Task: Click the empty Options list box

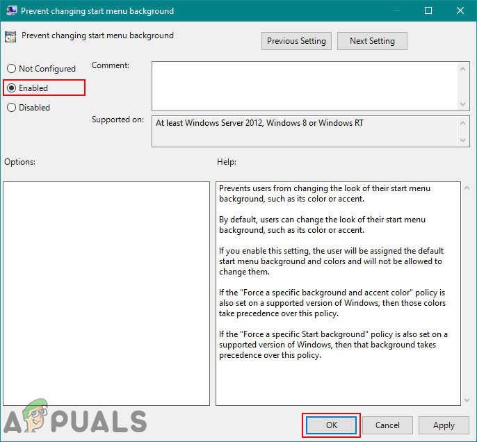Action: (x=106, y=293)
